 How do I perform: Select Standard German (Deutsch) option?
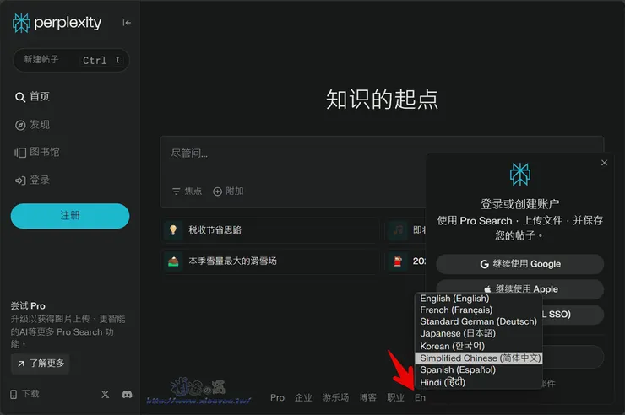tap(478, 321)
